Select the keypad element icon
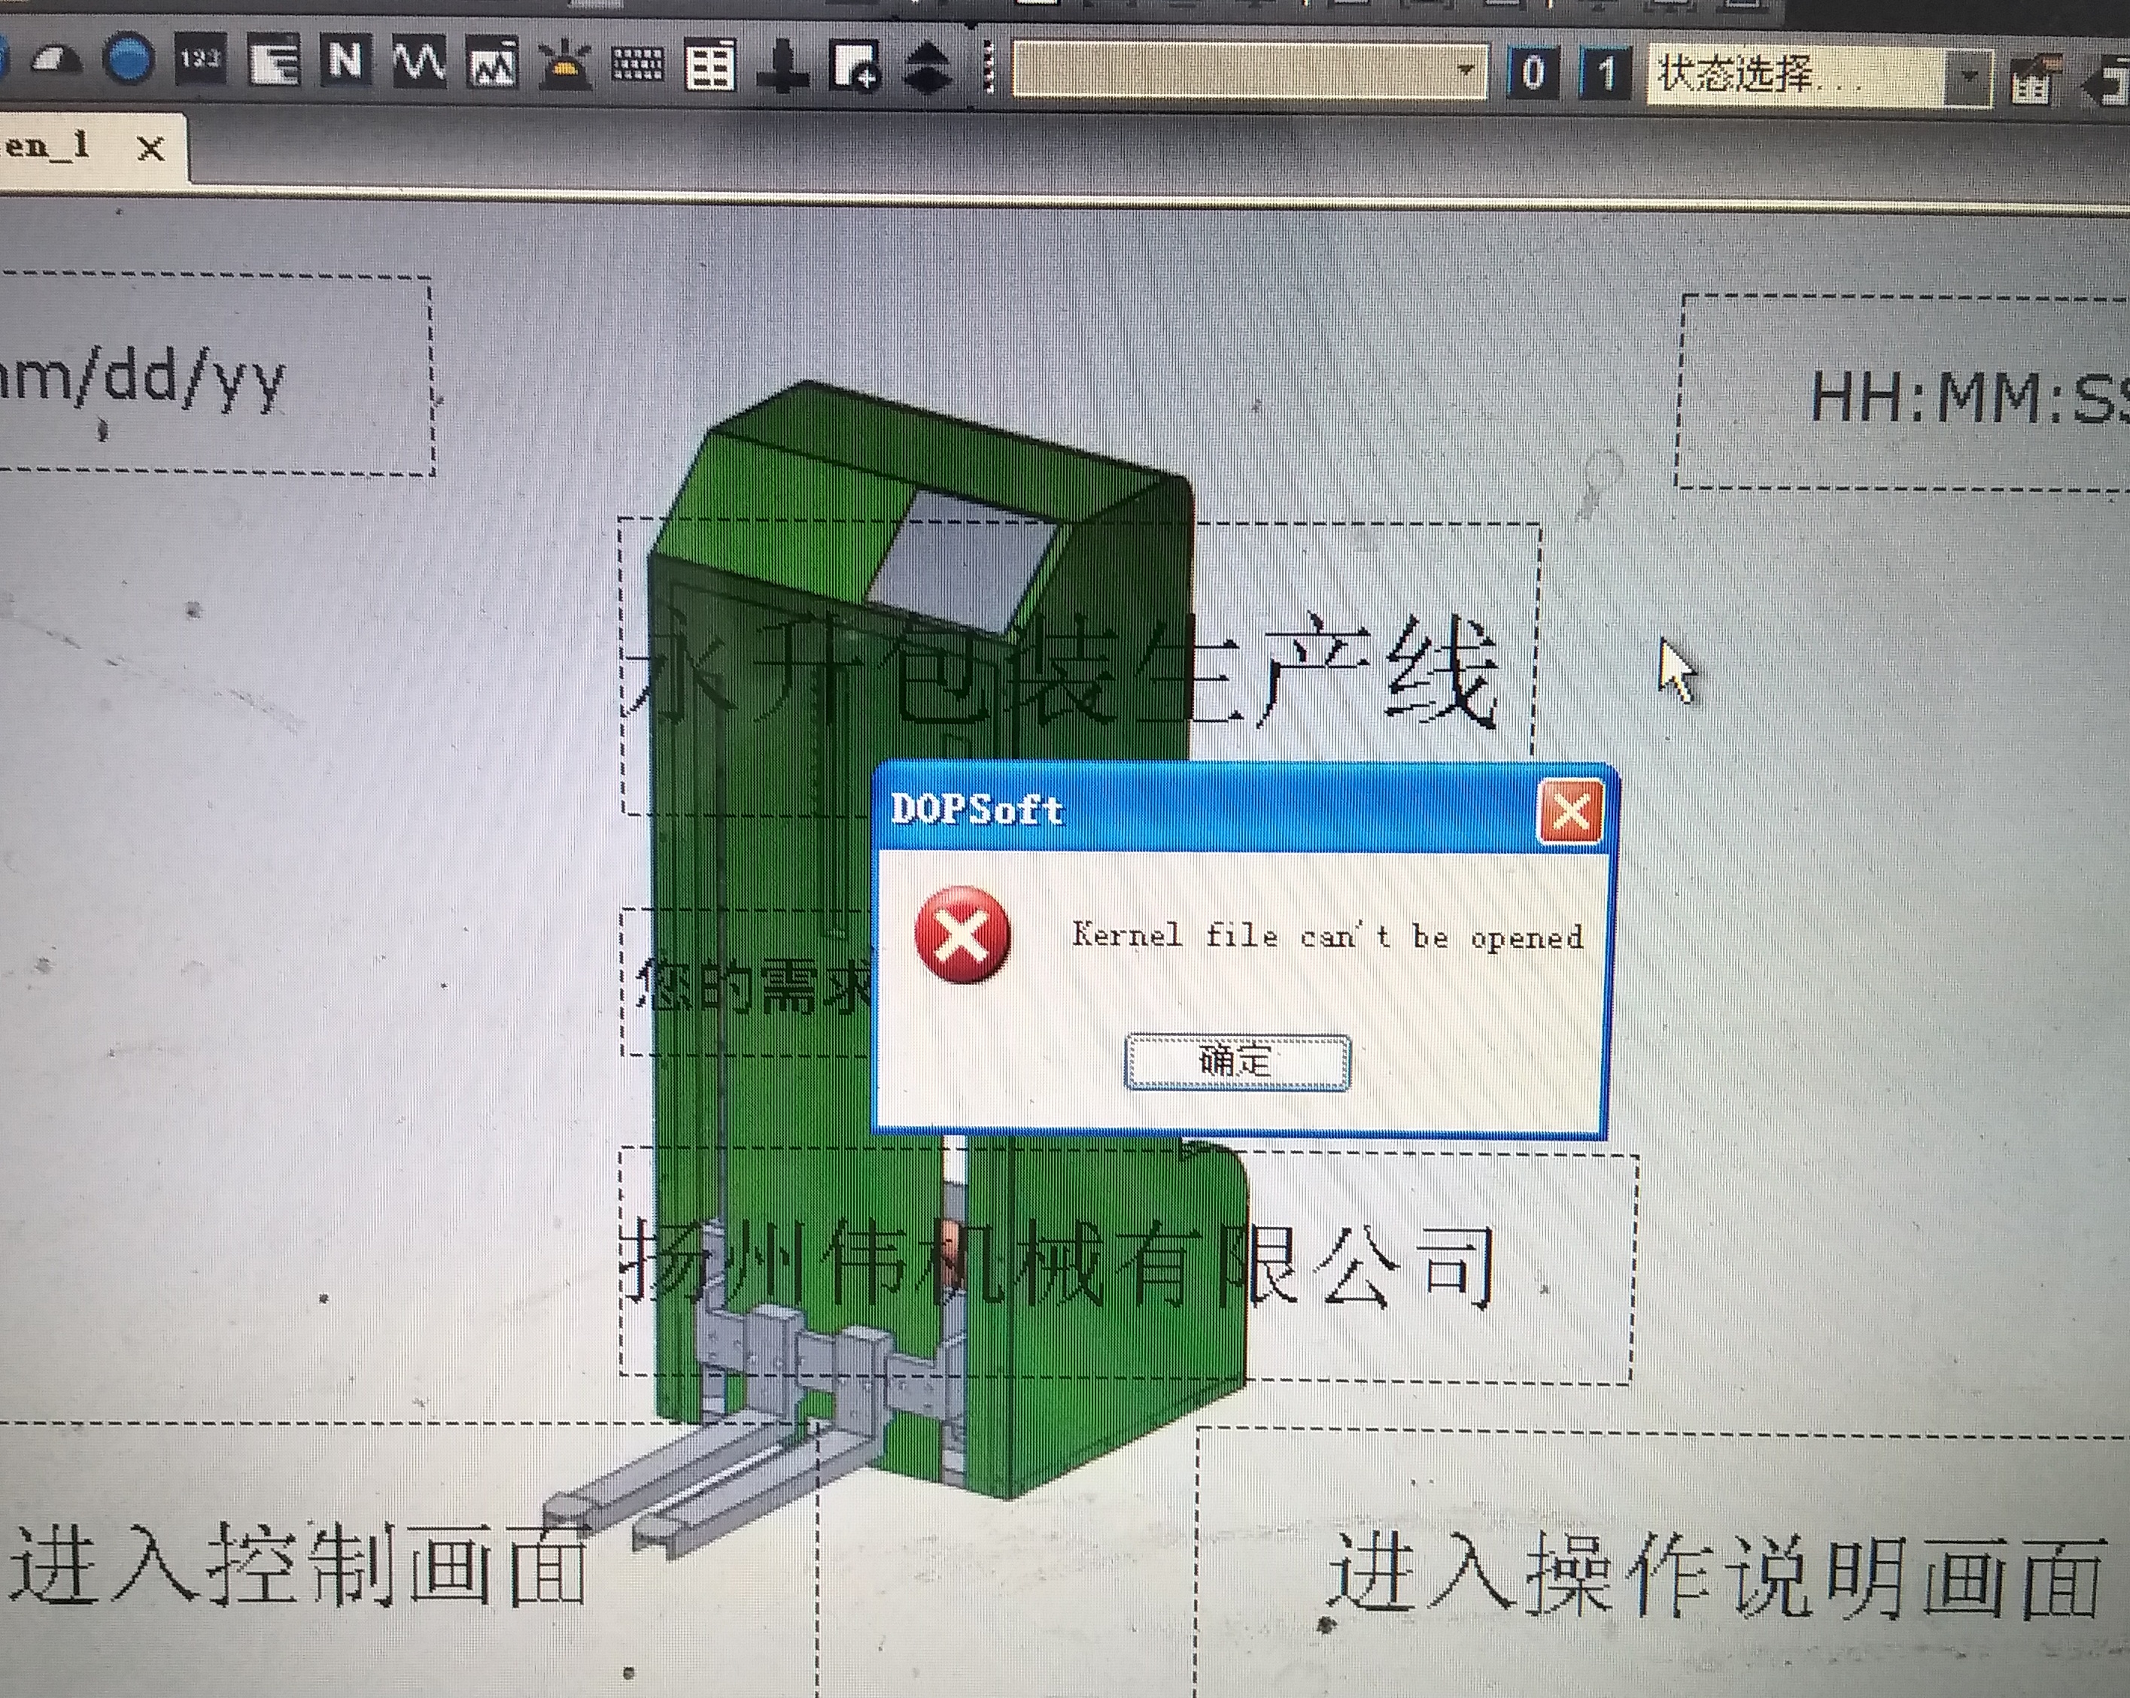Screen dimensions: 2130x1698 coord(637,65)
